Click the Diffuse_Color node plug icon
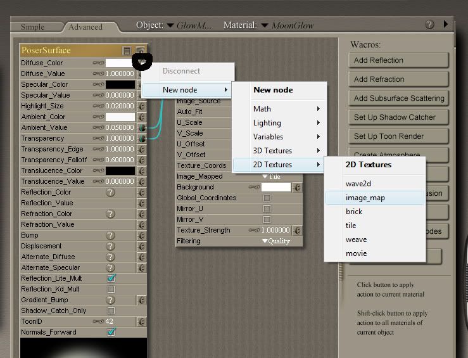 (x=142, y=62)
